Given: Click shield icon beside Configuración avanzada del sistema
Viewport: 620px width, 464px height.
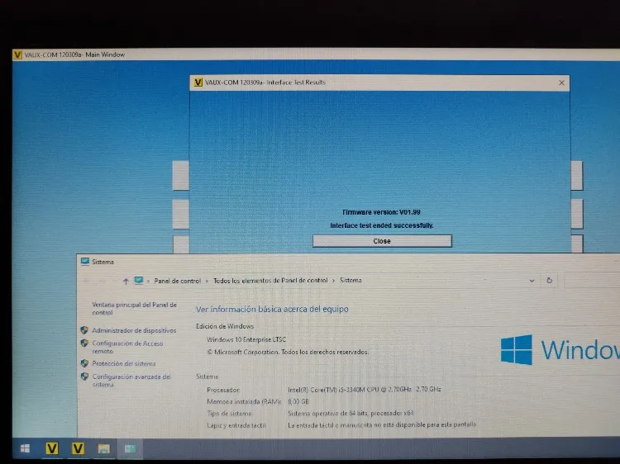Looking at the screenshot, I should pos(84,376).
